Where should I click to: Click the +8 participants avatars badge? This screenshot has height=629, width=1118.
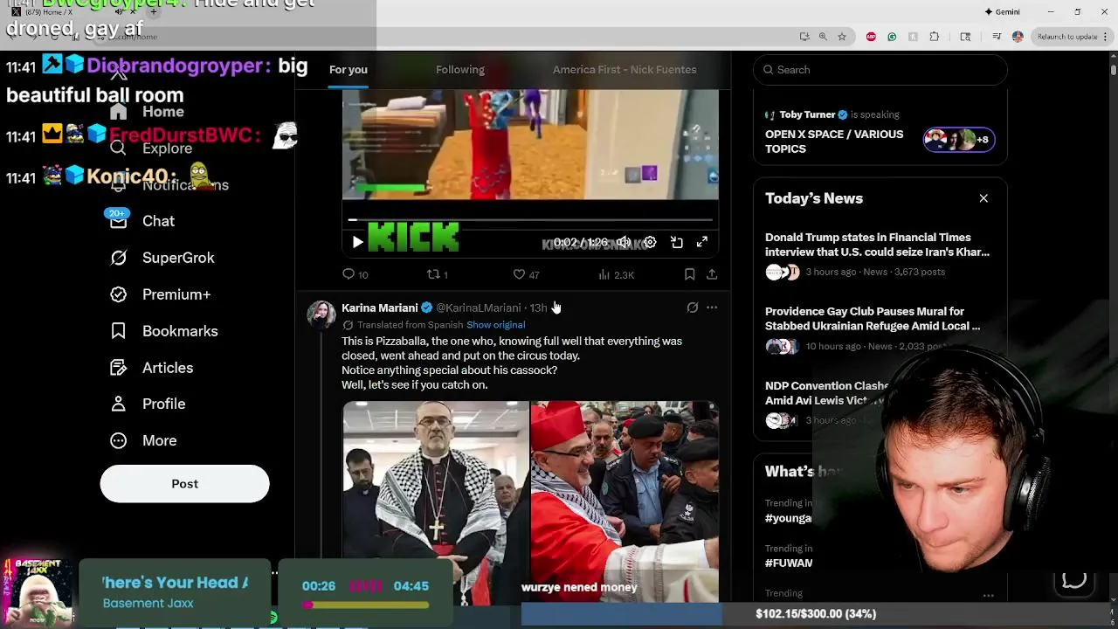point(958,140)
